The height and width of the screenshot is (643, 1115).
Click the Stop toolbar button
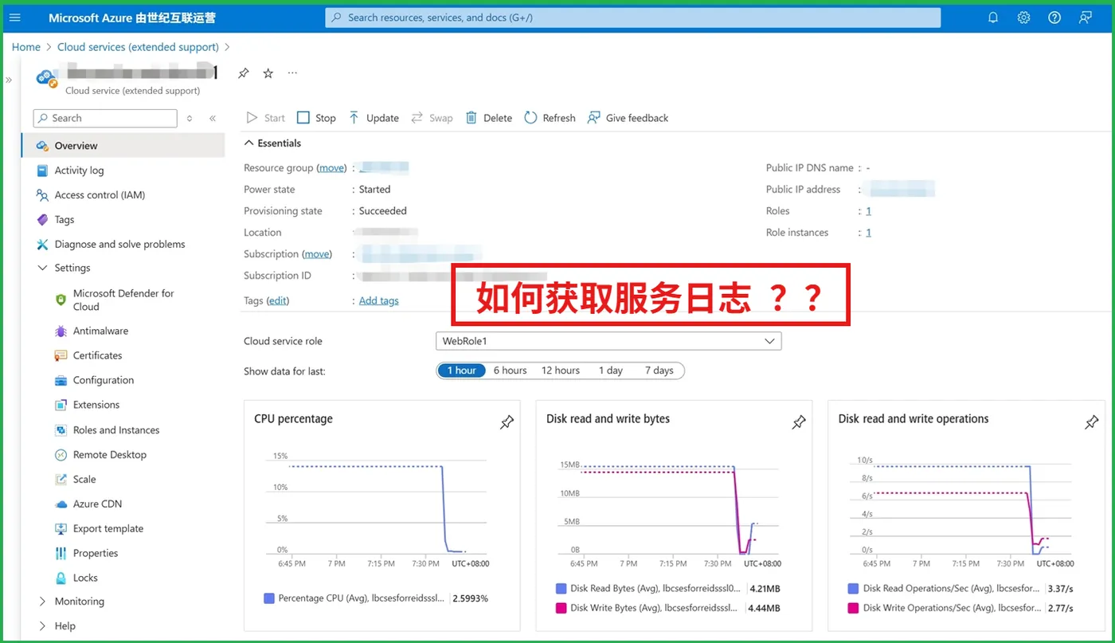click(x=316, y=118)
